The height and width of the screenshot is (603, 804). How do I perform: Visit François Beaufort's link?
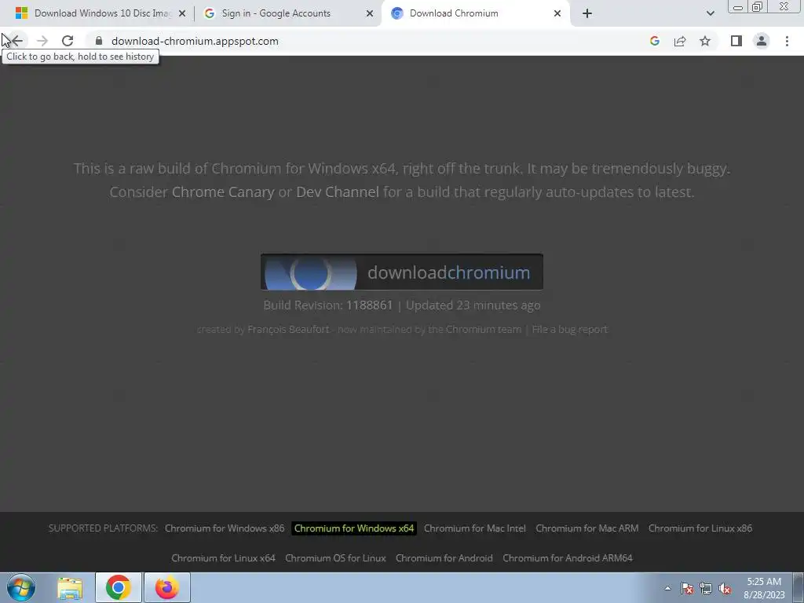(288, 329)
